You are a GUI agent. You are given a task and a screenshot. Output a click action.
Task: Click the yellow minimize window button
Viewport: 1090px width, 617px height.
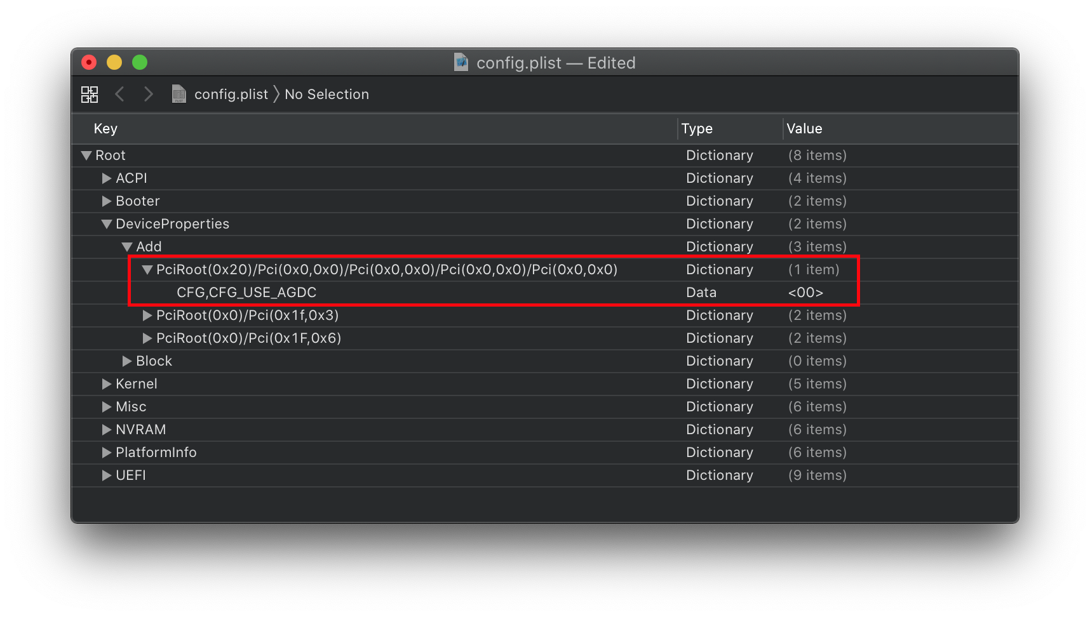114,62
